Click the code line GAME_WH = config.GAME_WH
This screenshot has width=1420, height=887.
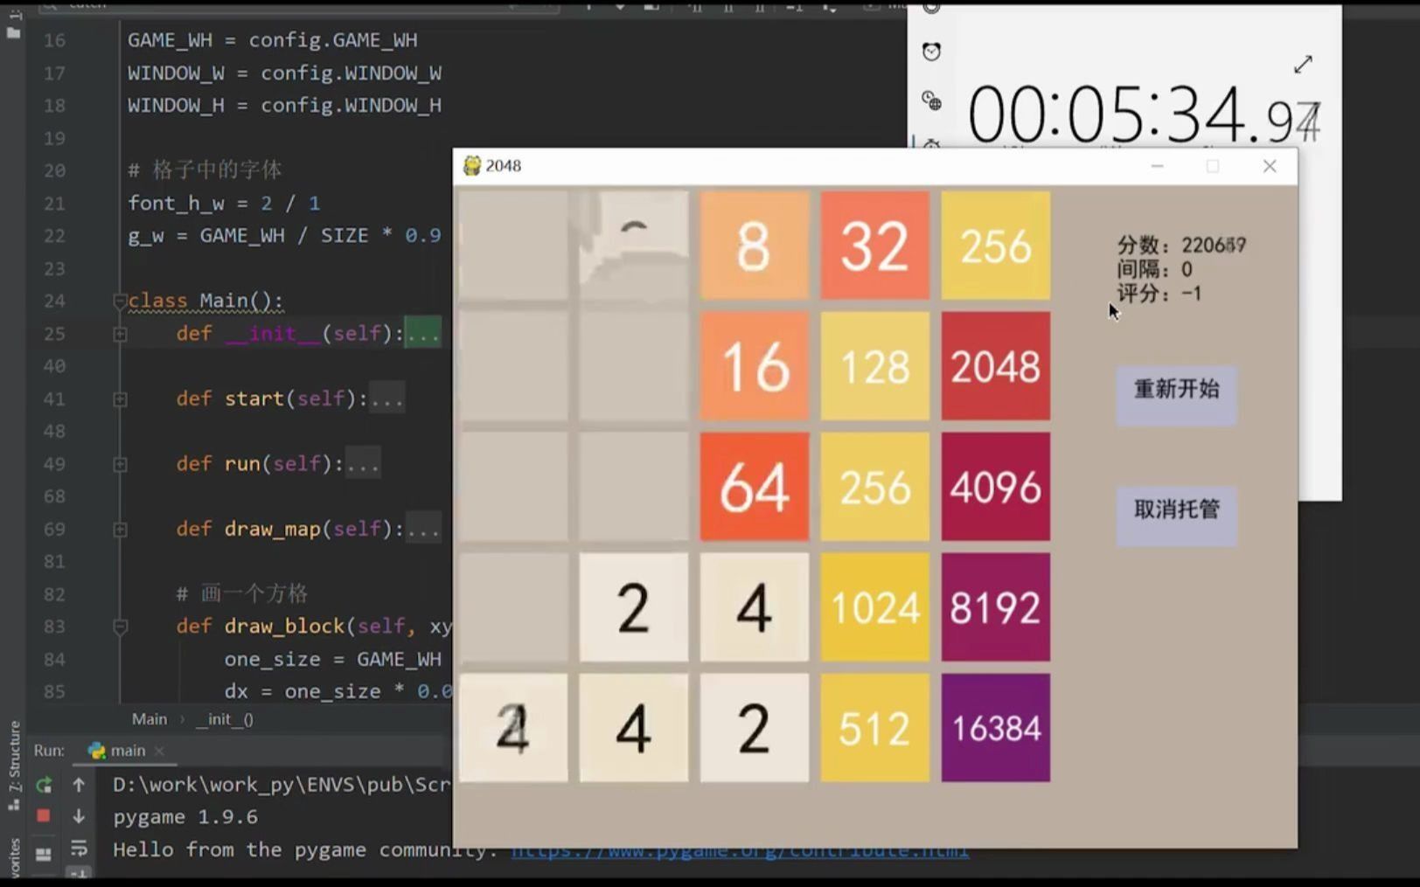tap(273, 40)
